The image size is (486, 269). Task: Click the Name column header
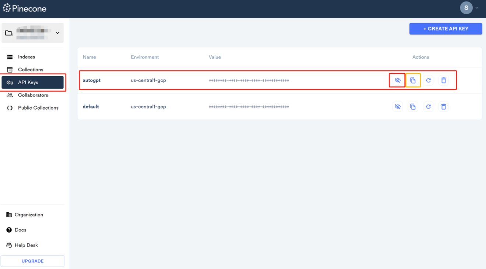[89, 57]
